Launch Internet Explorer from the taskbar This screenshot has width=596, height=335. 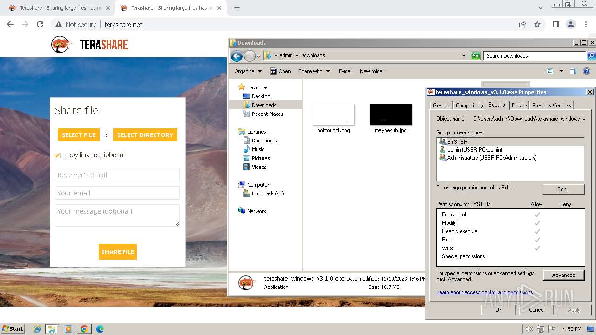(37, 329)
